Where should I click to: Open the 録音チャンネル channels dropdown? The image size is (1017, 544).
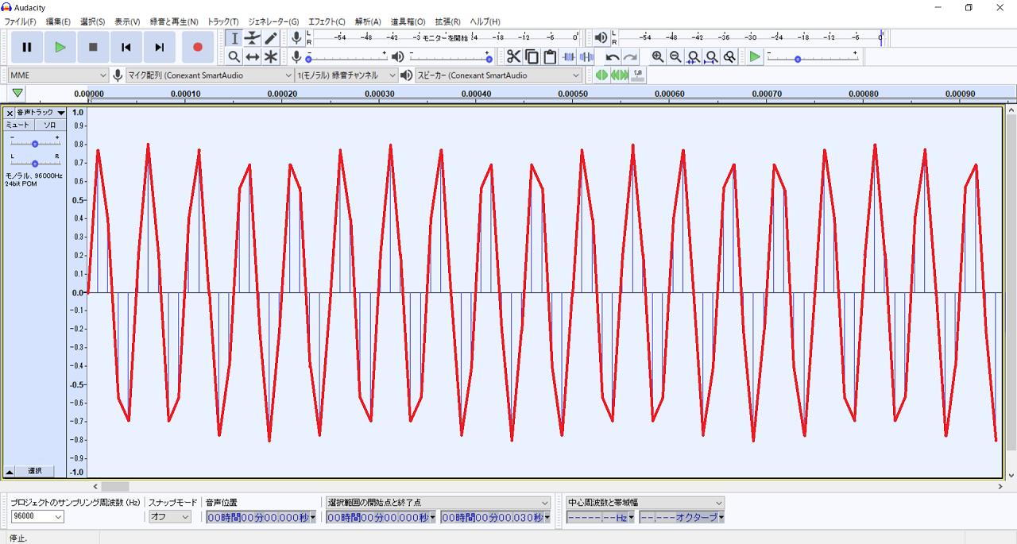346,75
